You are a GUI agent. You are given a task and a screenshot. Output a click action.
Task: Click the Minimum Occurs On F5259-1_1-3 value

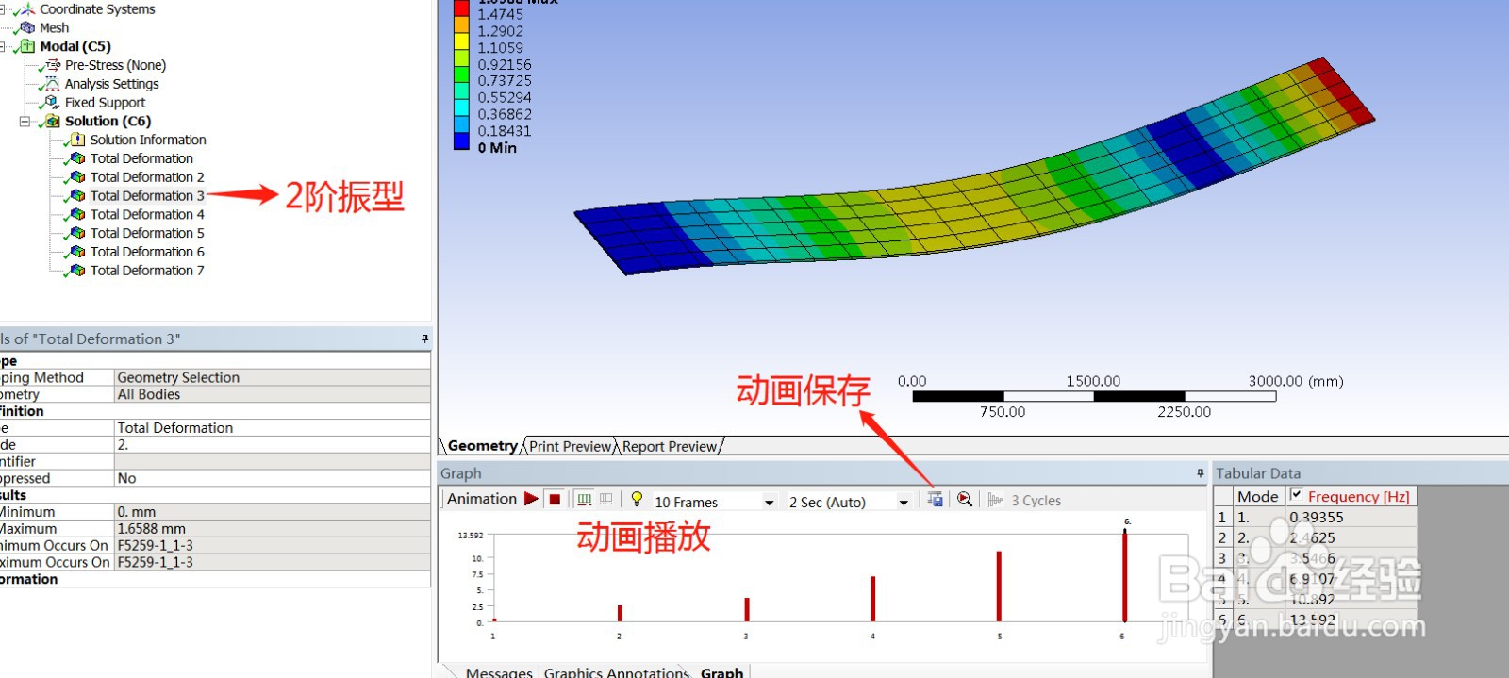pos(273,545)
